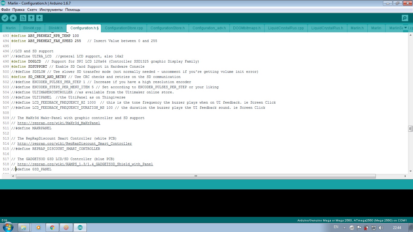
Task: Open the Инструменты menu
Action: click(51, 10)
